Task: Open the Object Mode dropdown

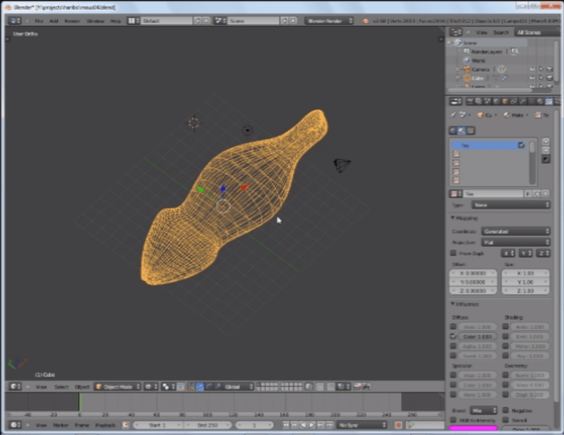Action: pyautogui.click(x=117, y=387)
